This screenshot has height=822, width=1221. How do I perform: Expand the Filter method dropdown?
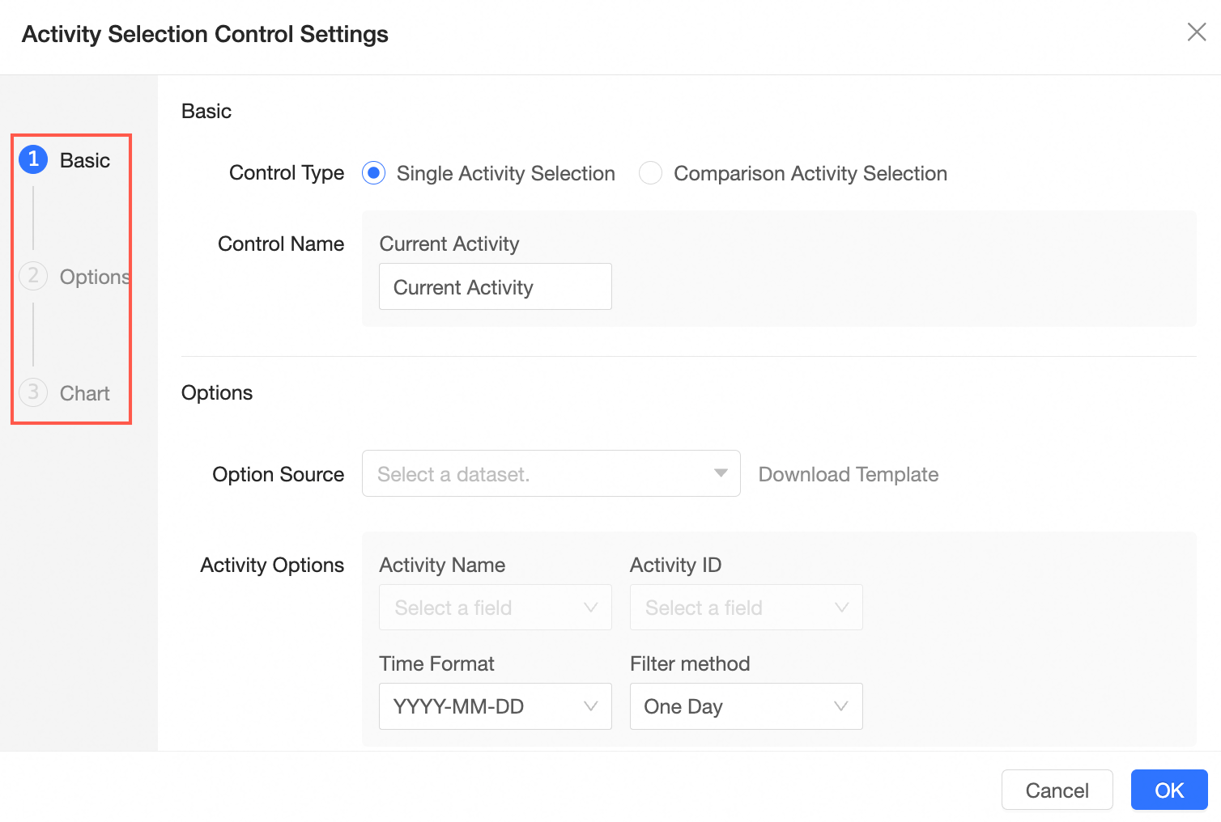(x=746, y=706)
